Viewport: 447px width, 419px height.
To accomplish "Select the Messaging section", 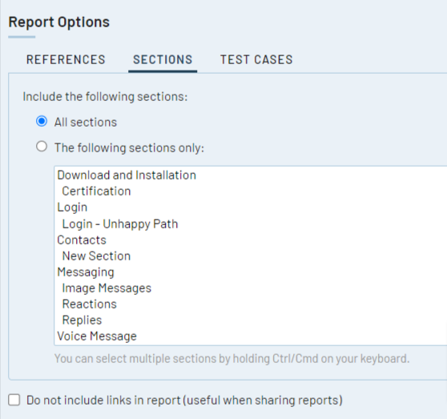I will point(251,272).
